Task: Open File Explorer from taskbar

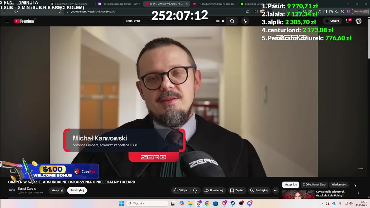Action: [x=190, y=204]
